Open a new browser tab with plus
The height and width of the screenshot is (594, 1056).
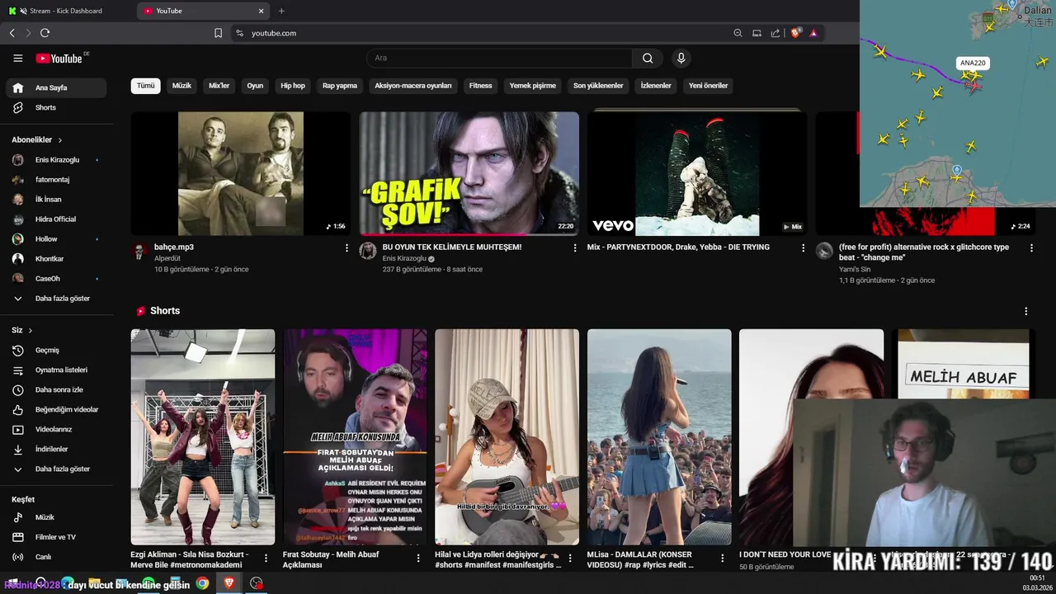click(x=281, y=11)
